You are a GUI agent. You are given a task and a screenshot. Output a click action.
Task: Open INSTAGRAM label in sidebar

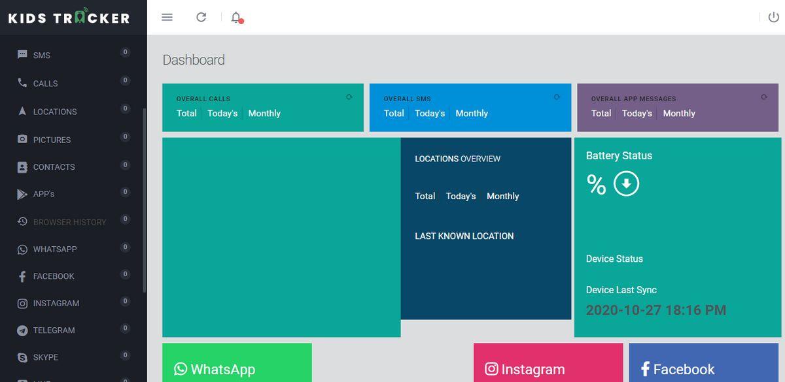click(56, 304)
